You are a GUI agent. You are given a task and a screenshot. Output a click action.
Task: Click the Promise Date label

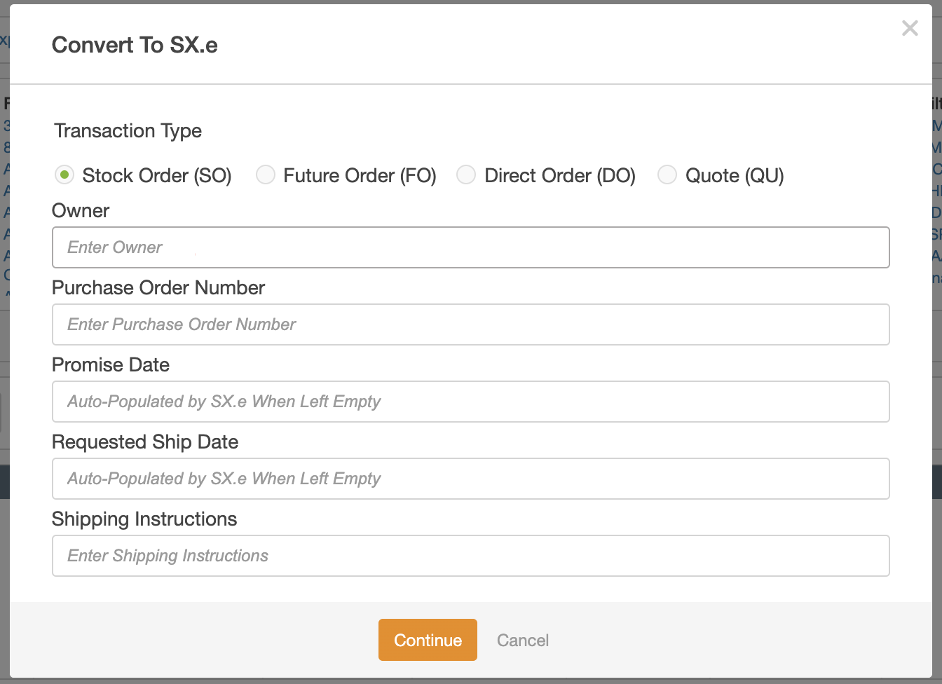coord(111,365)
